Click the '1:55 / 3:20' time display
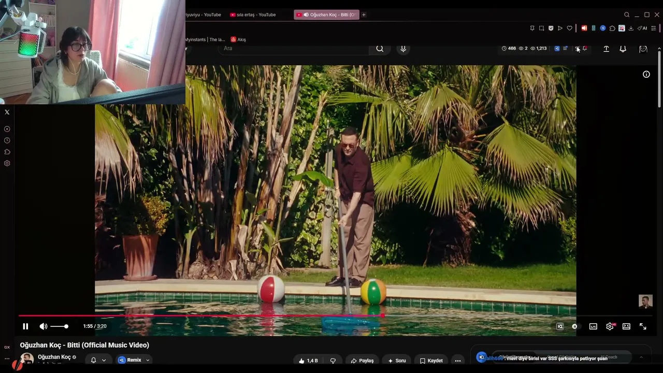The height and width of the screenshot is (373, 663). [x=95, y=326]
